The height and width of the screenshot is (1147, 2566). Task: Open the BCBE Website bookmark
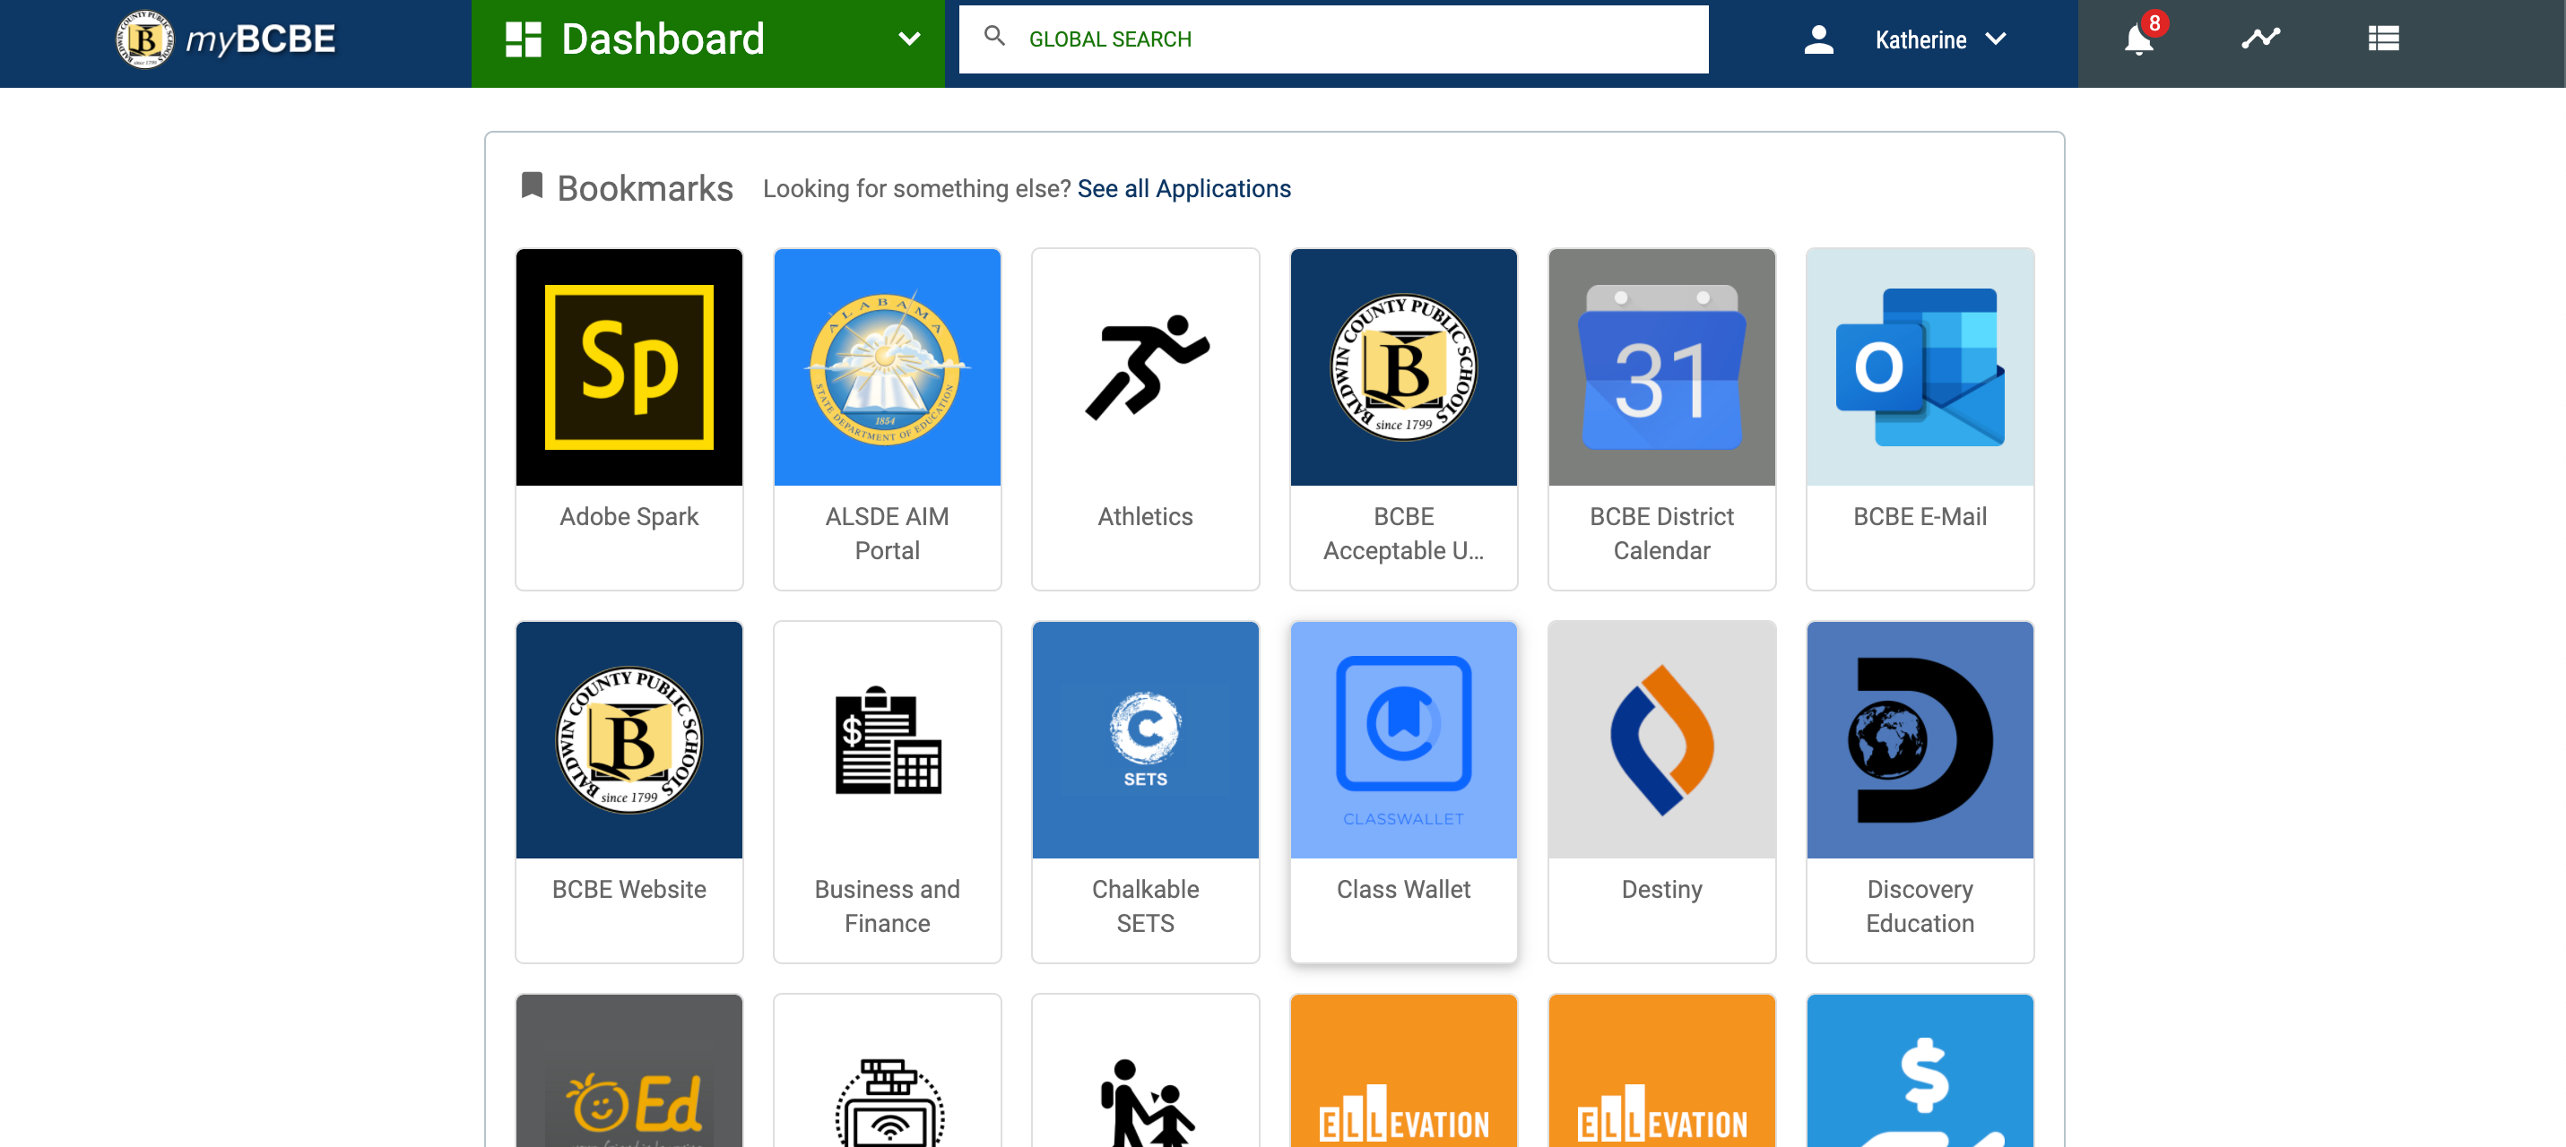pos(628,791)
